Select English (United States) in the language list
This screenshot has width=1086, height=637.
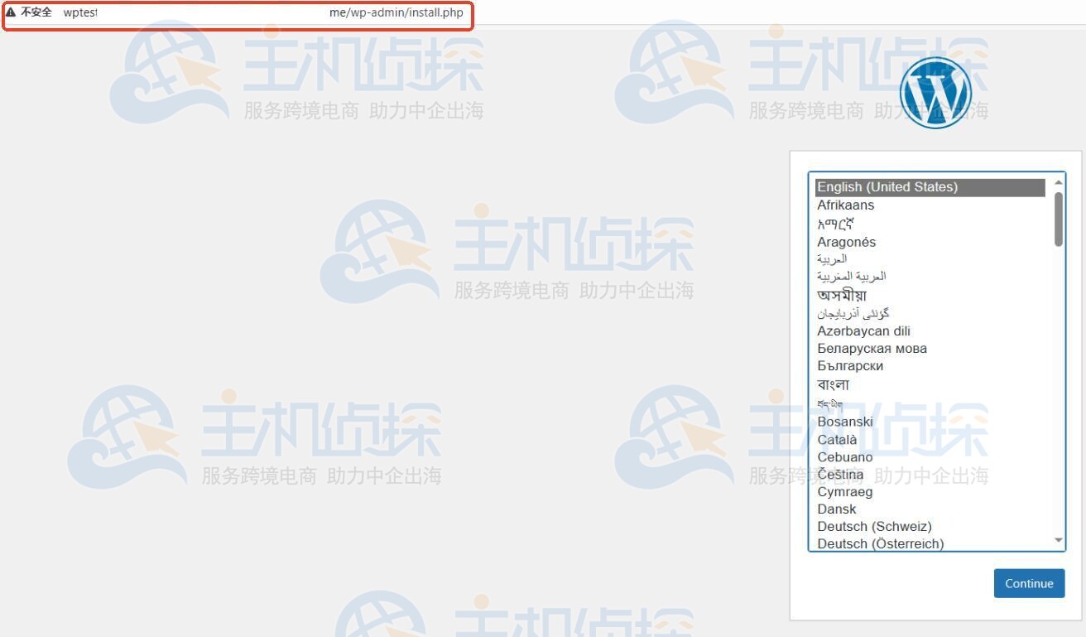tap(887, 186)
